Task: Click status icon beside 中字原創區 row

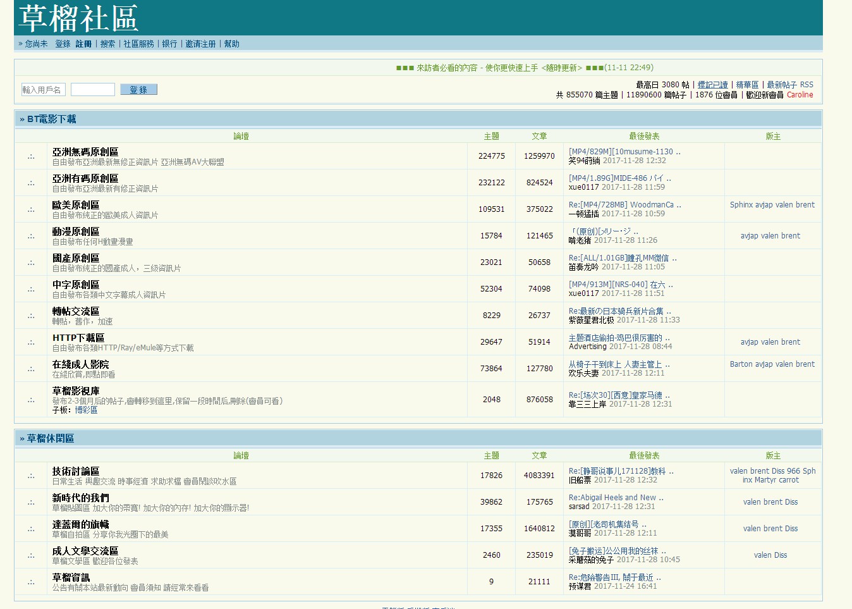Action: click(31, 289)
